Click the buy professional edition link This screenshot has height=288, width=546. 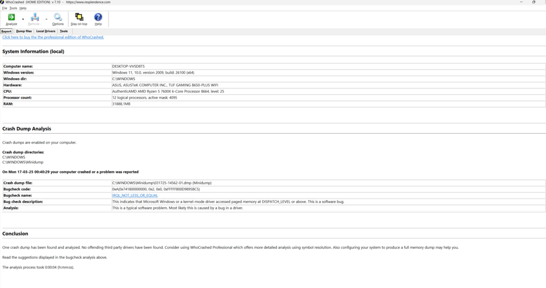(53, 37)
